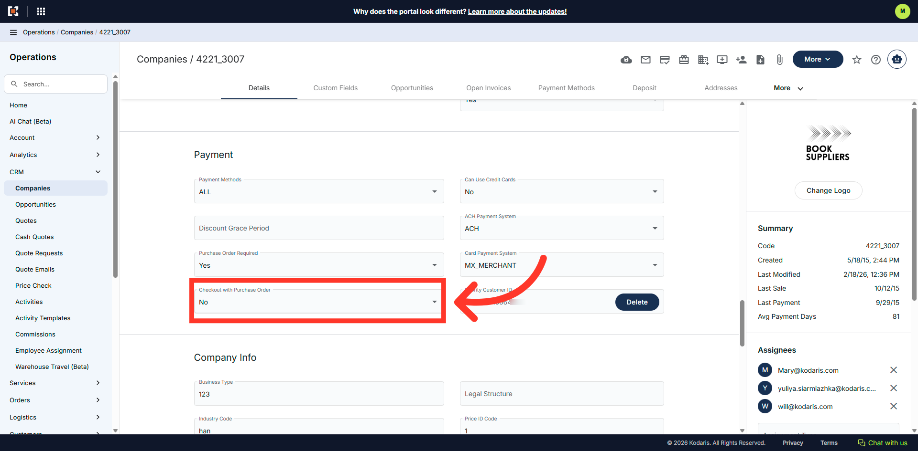Image resolution: width=918 pixels, height=451 pixels.
Task: Remove assignee yuliya.siarmiazhka
Action: point(893,388)
